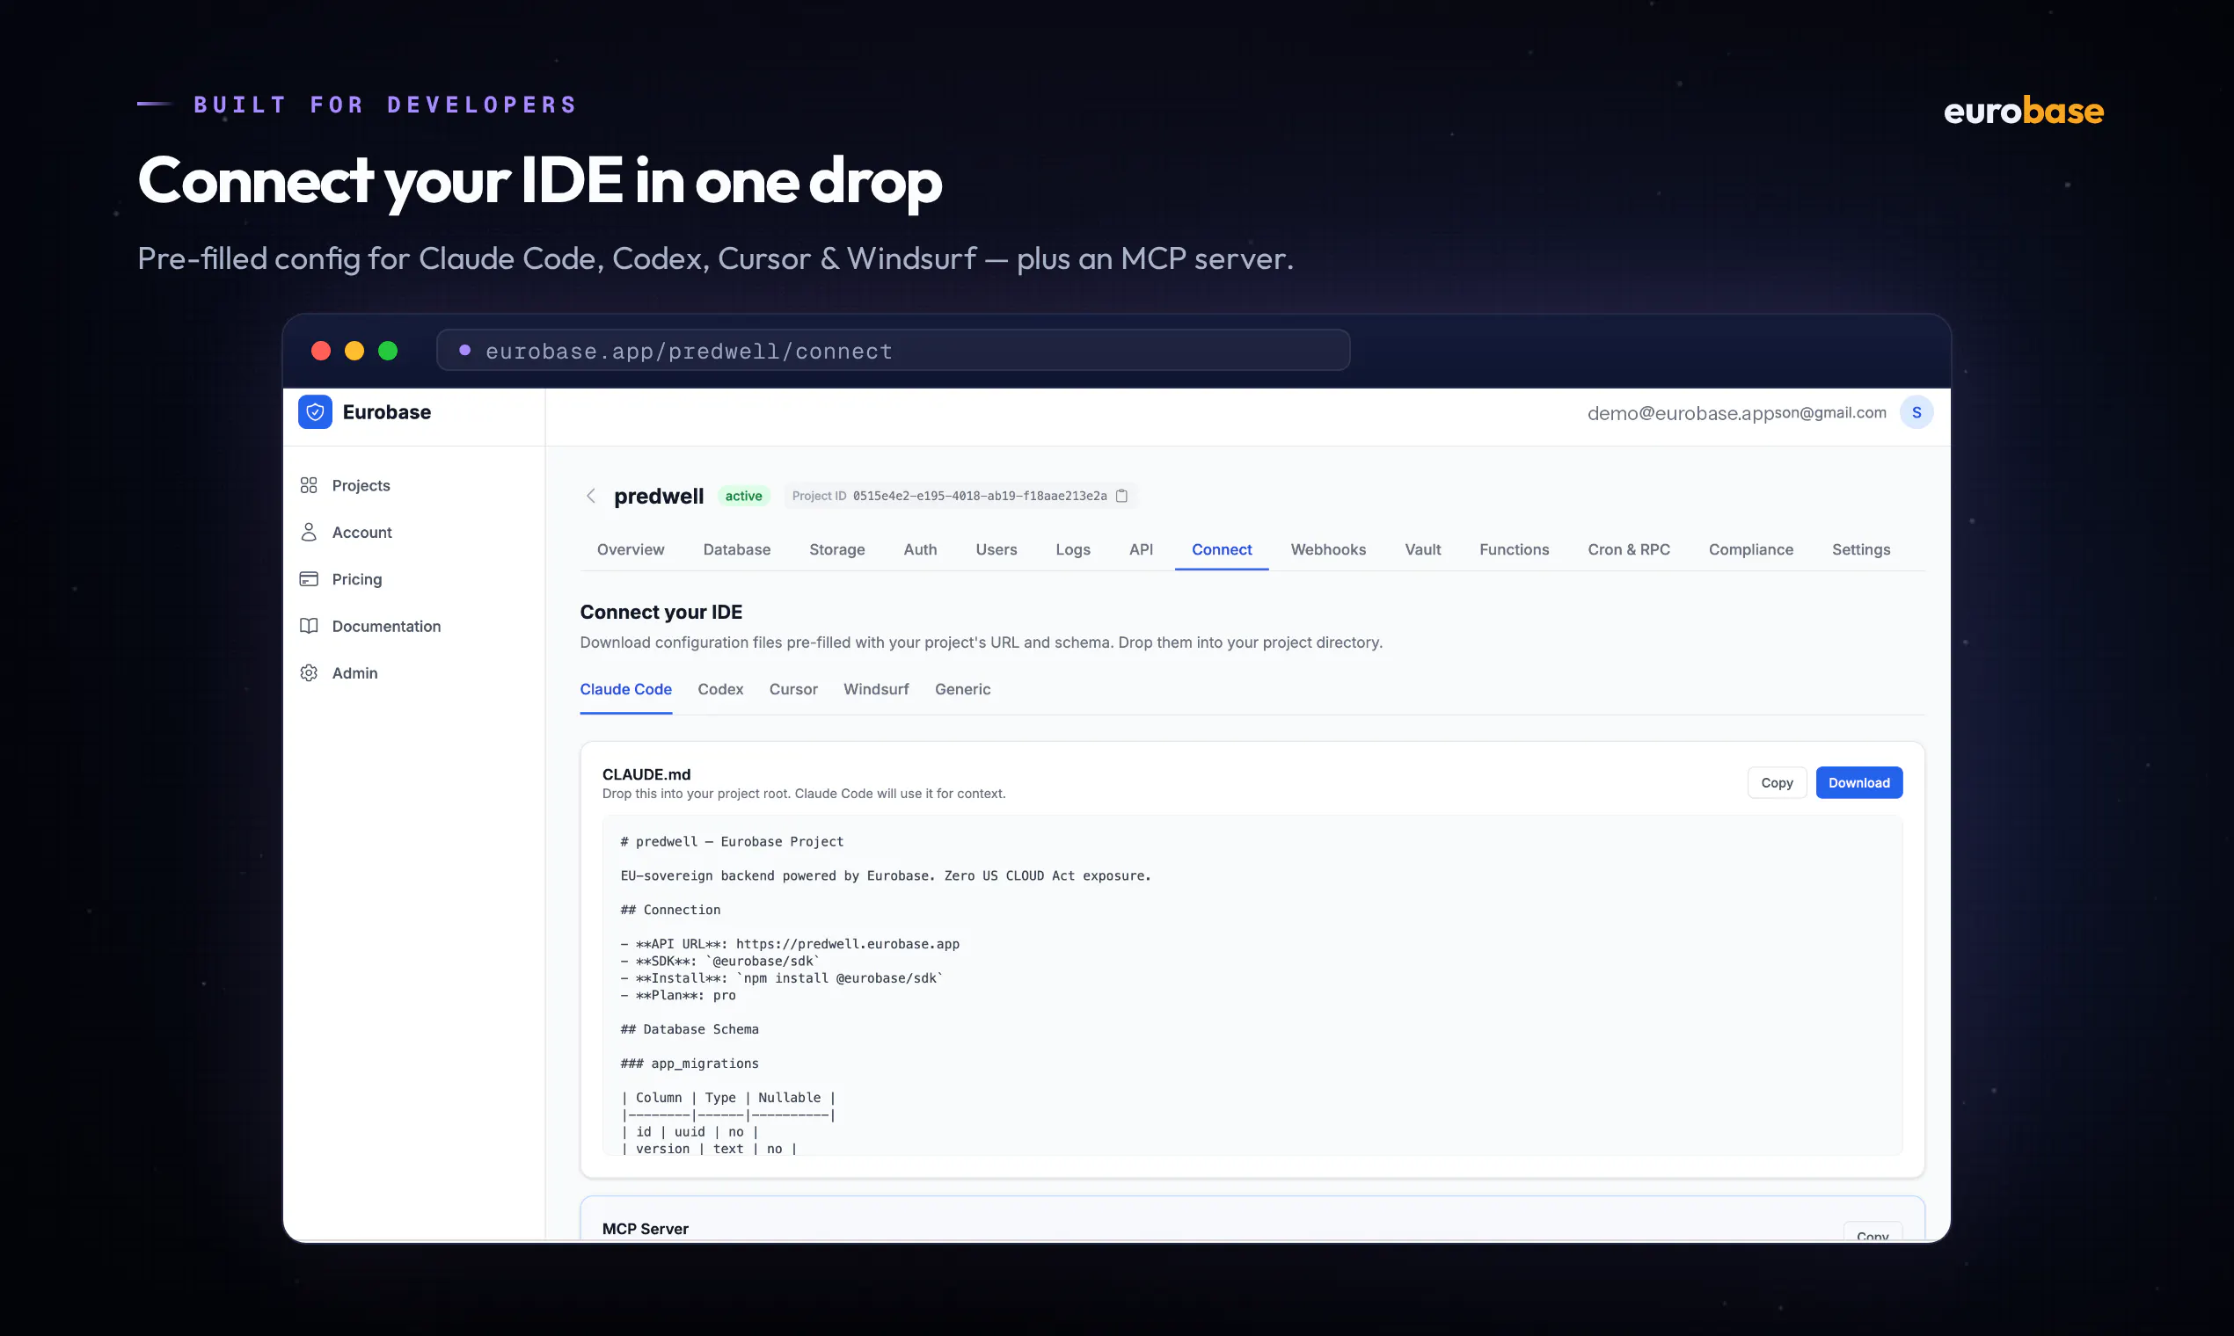Click the MCP Server section heading
Viewport: 2234px width, 1336px height.
click(x=645, y=1229)
